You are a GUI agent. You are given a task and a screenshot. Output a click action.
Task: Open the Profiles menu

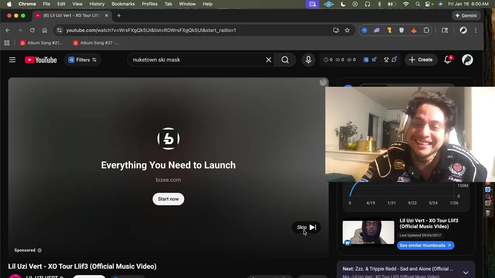point(150,4)
